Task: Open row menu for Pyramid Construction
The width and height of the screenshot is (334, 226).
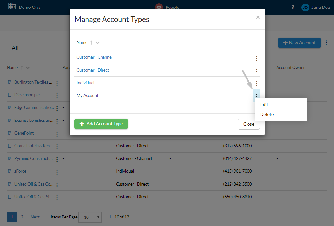Action: [57, 160]
